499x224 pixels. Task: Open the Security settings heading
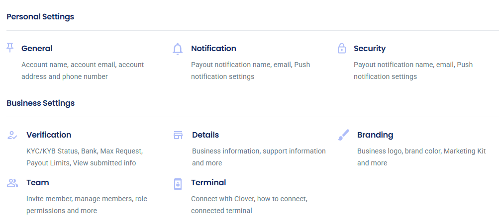pos(370,49)
